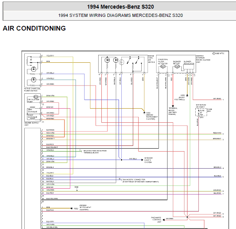
Task: Click the 'BLOWER REGULATOR' label
Action: [x=189, y=63]
